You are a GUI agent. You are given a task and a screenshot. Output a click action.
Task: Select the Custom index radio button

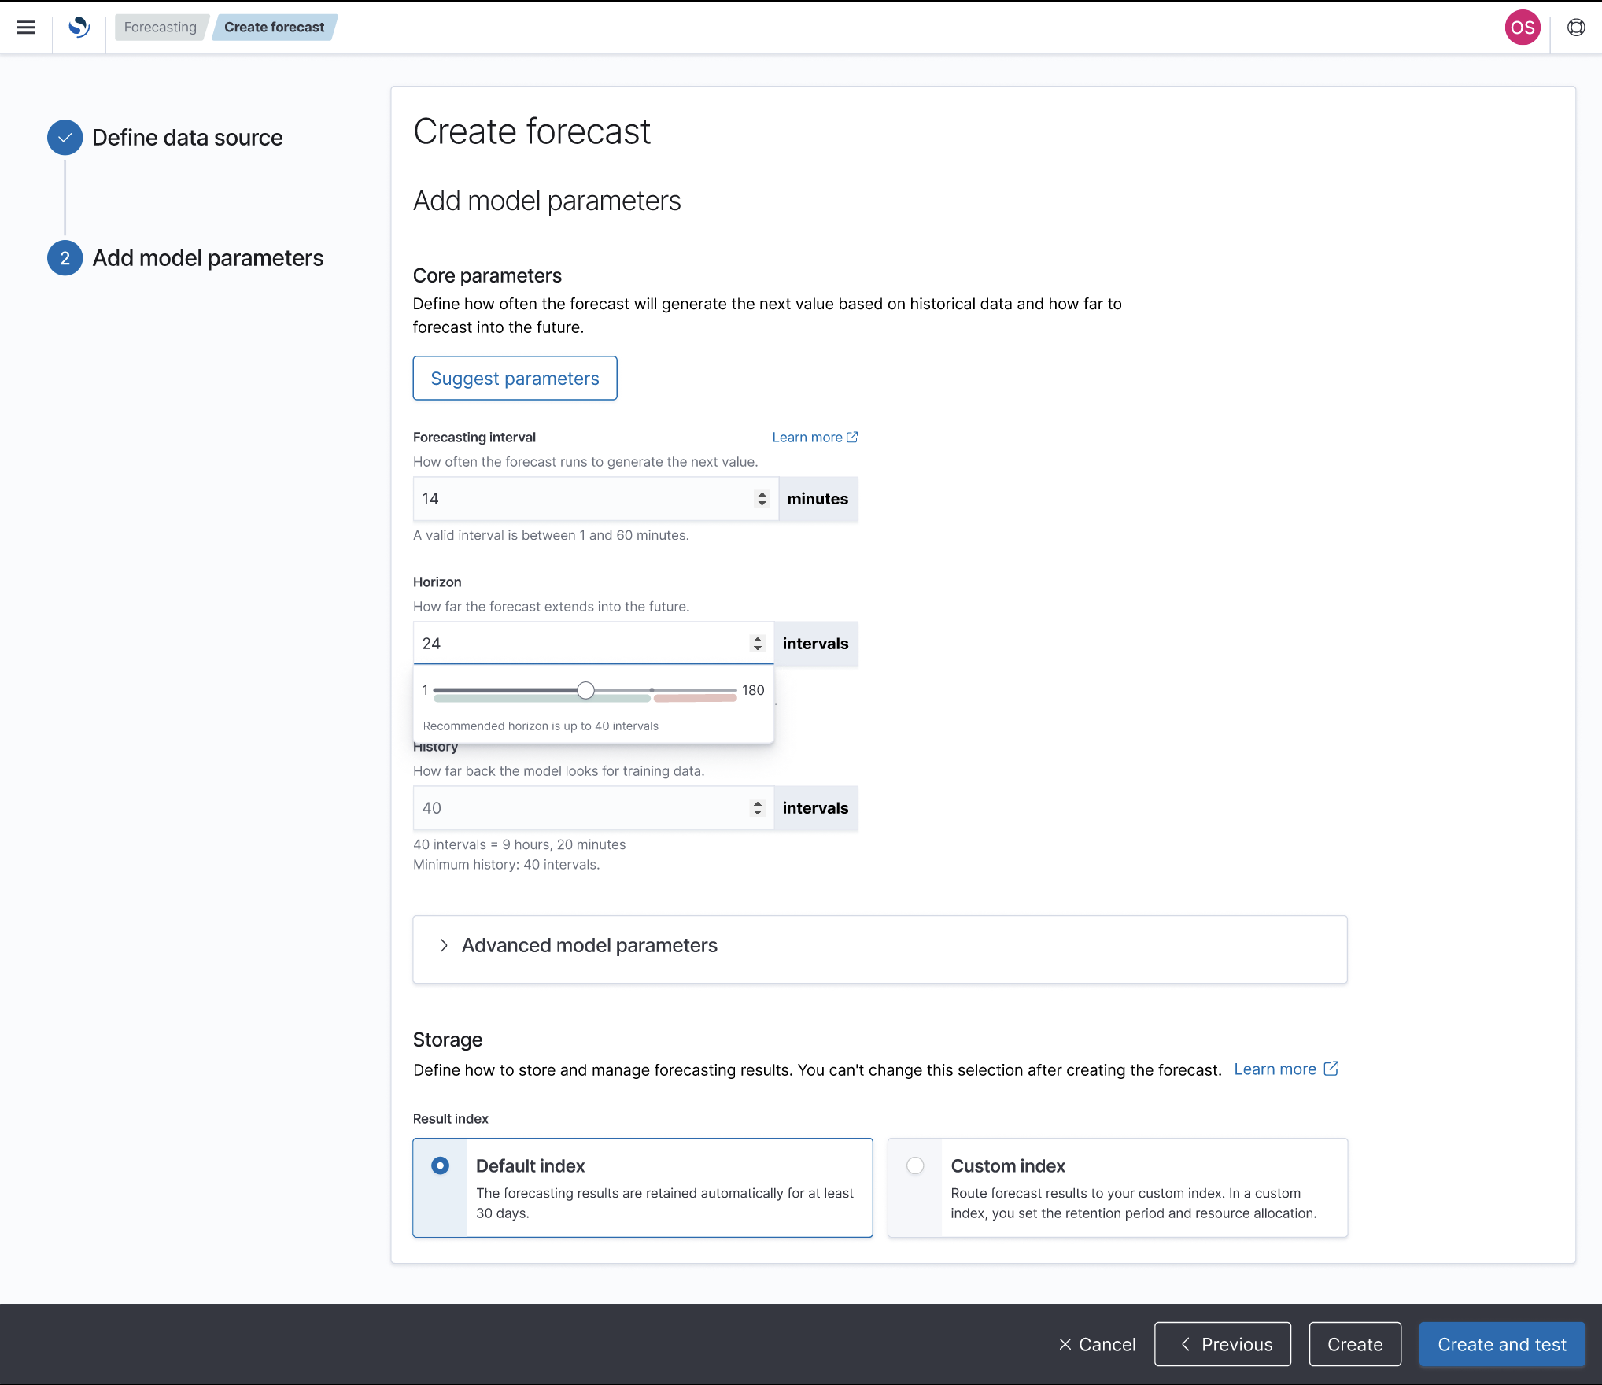pyautogui.click(x=915, y=1165)
